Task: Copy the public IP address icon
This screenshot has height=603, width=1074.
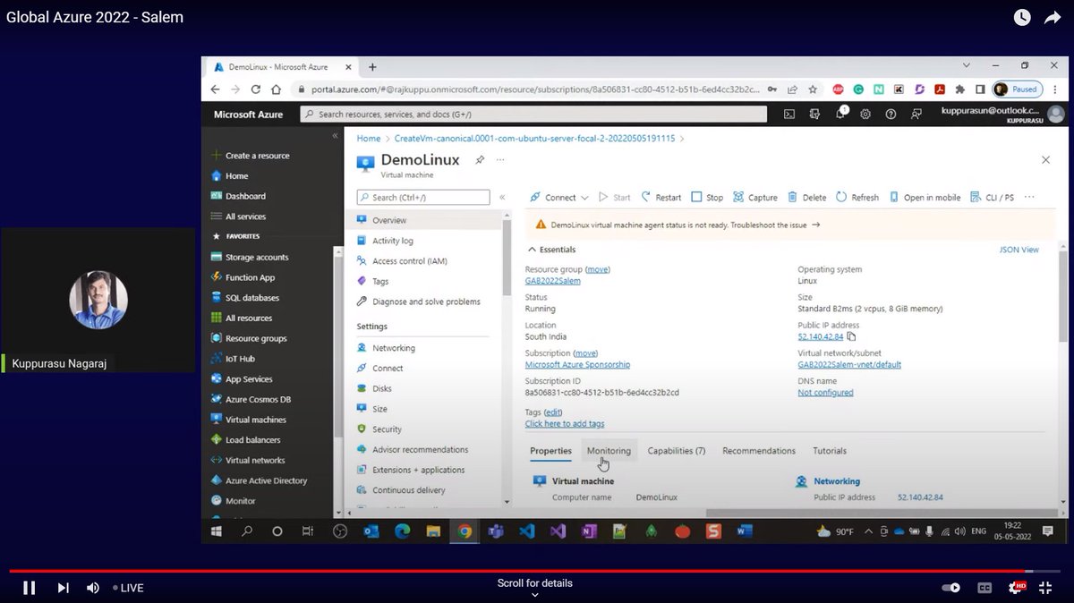Action: coord(851,336)
